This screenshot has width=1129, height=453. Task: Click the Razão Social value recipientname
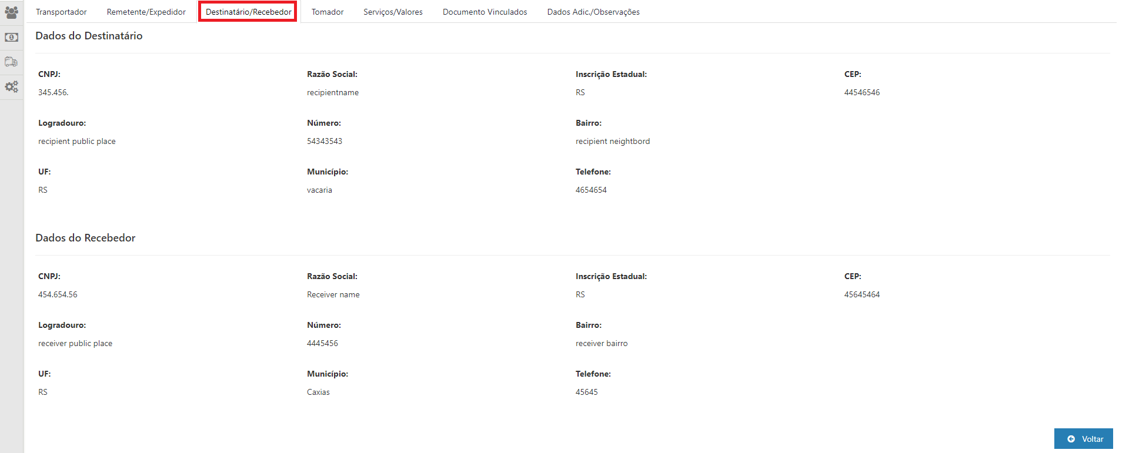click(x=333, y=92)
